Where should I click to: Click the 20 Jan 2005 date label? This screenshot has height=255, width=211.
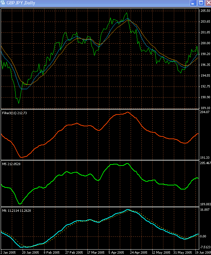point(31,253)
